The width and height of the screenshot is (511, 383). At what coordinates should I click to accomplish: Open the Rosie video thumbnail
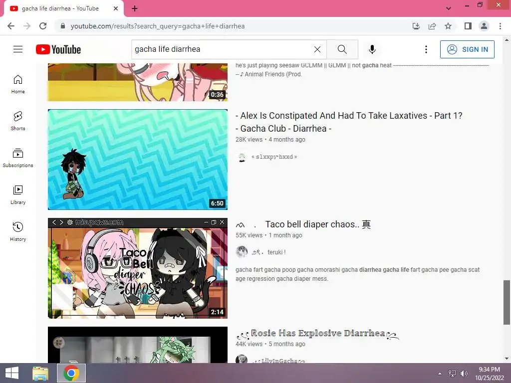tap(138, 345)
